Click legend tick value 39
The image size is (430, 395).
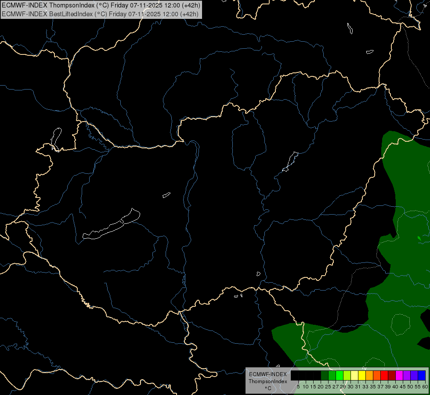[x=388, y=387]
